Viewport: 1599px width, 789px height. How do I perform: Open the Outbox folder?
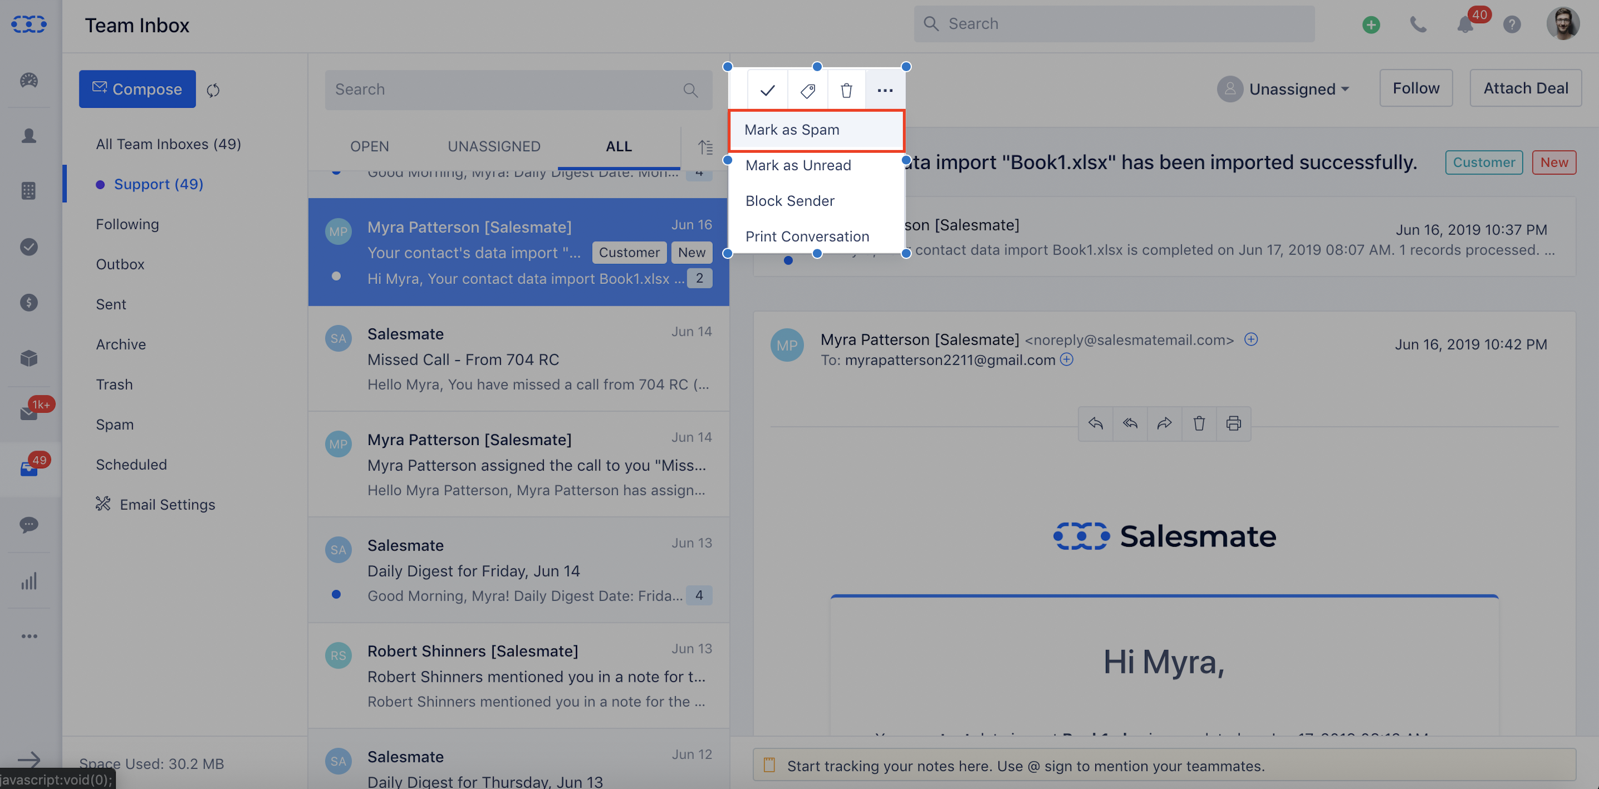pos(120,264)
